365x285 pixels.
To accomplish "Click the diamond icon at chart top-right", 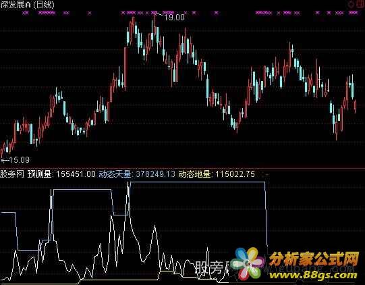I will coord(351,5).
